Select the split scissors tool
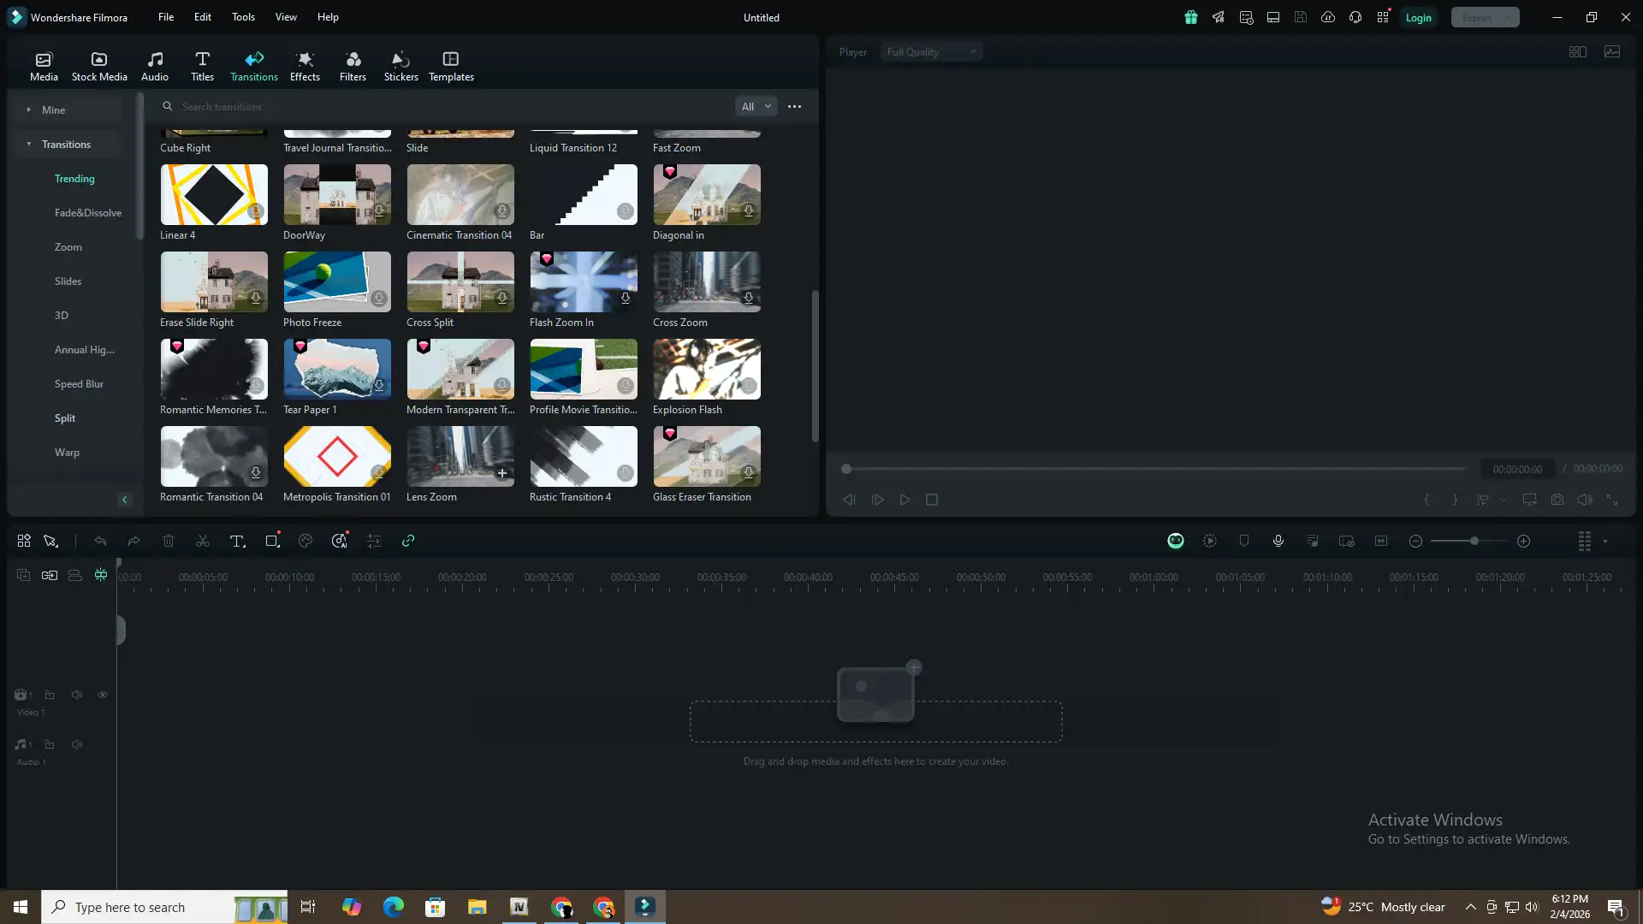This screenshot has width=1643, height=924. [203, 541]
